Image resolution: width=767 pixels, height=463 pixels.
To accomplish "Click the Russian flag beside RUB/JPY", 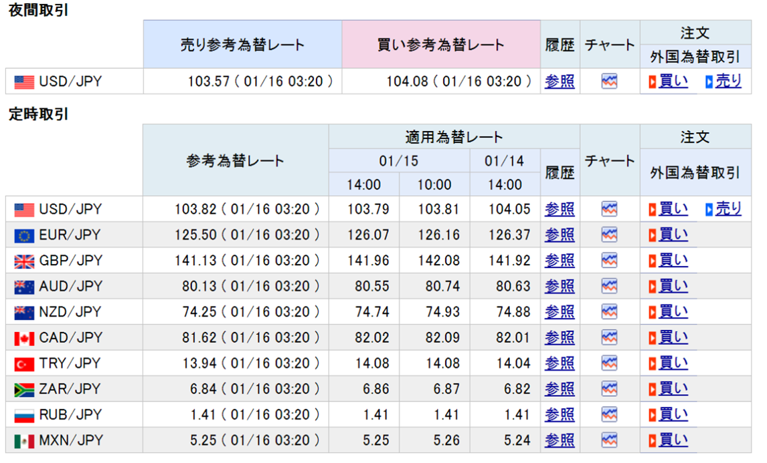I will (25, 416).
